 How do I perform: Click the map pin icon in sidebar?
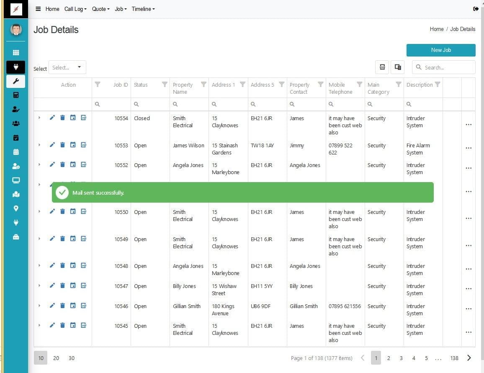[x=16, y=208]
